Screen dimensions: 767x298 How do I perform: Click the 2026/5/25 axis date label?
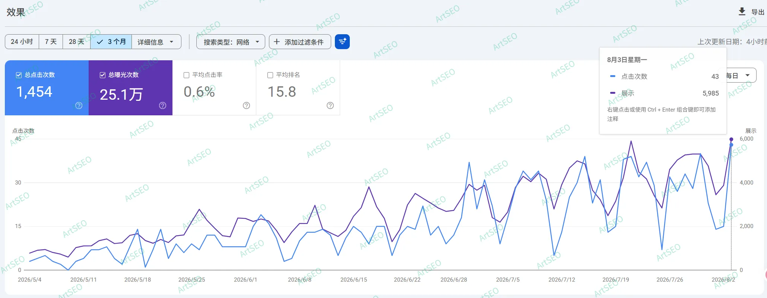tap(191, 280)
